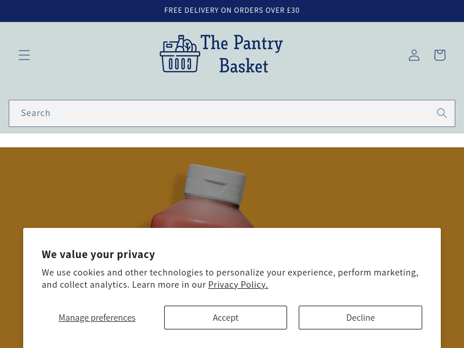The height and width of the screenshot is (348, 464).
Task: Click the free delivery announcement text
Action: click(232, 10)
